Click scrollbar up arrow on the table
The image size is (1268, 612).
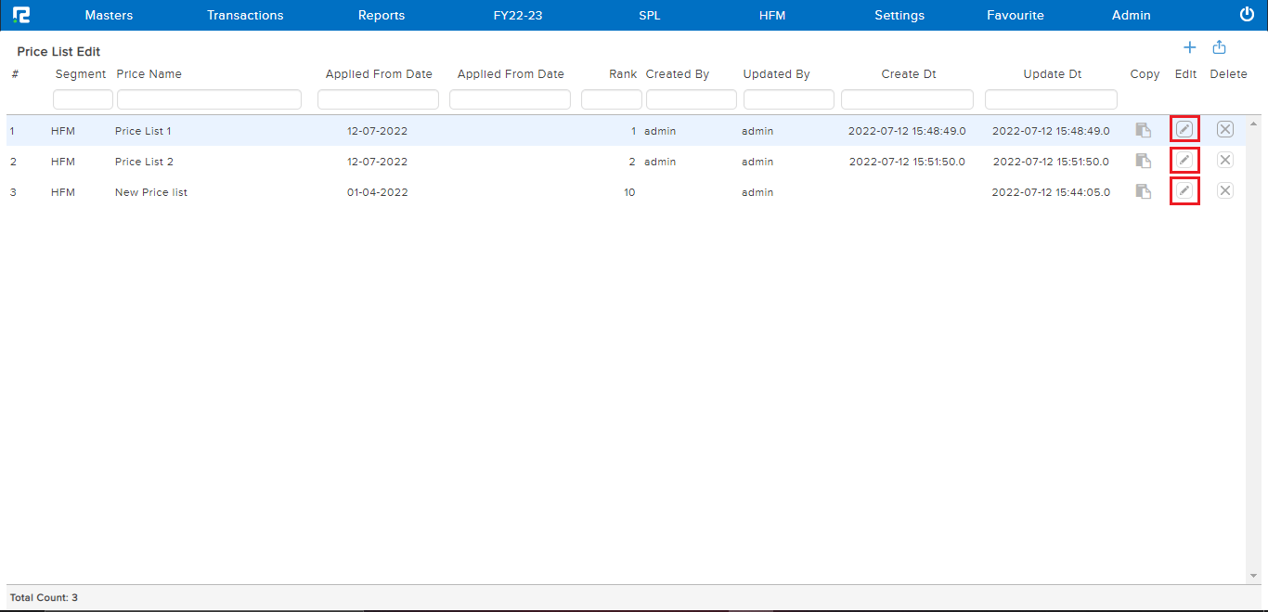[1255, 124]
